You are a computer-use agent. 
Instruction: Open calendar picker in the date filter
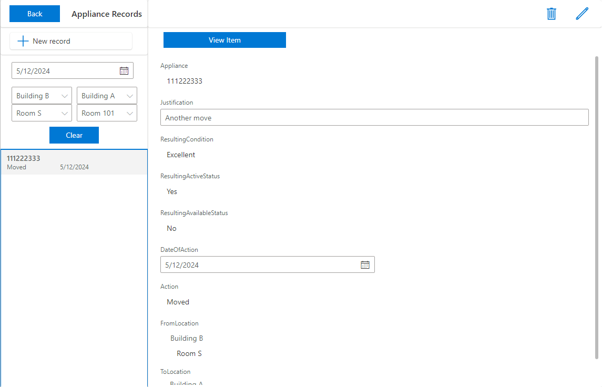click(124, 70)
